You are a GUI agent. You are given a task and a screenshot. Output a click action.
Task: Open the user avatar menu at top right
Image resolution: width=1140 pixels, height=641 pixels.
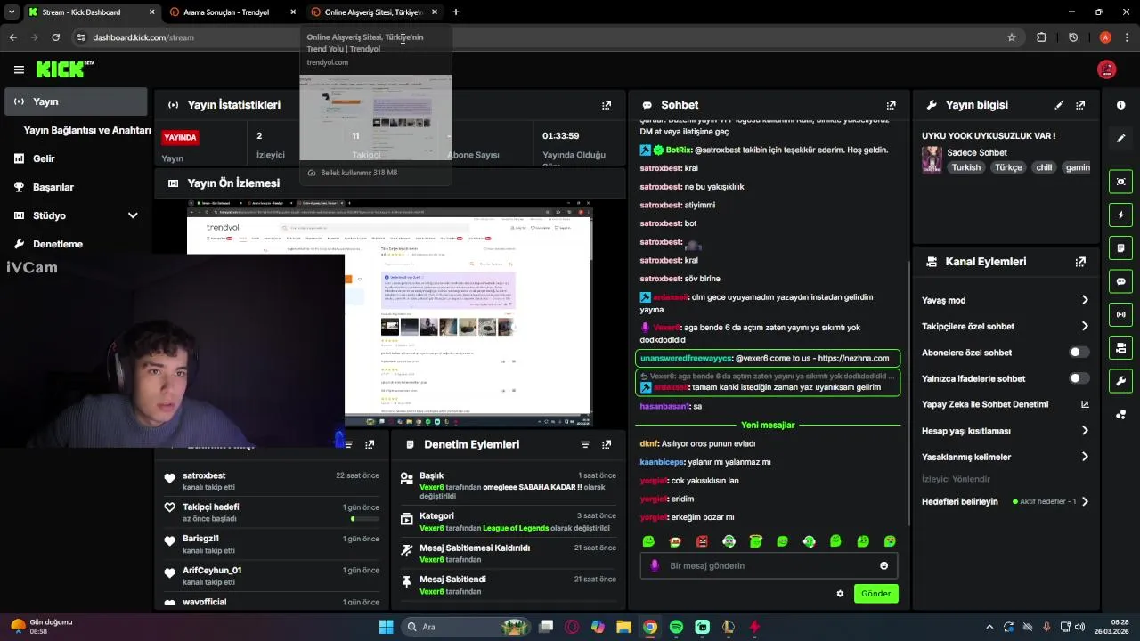click(1107, 69)
